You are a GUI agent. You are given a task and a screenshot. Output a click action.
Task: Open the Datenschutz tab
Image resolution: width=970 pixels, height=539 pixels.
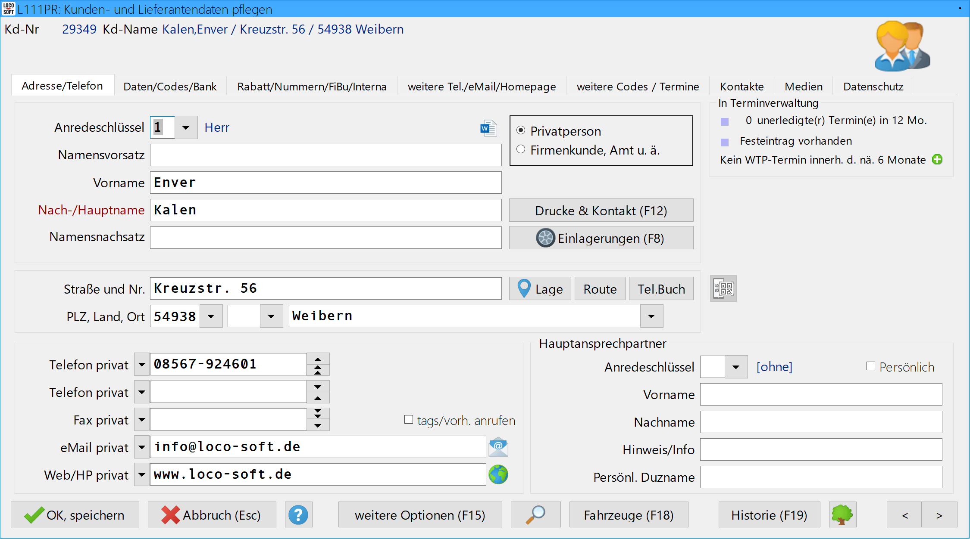coord(873,87)
